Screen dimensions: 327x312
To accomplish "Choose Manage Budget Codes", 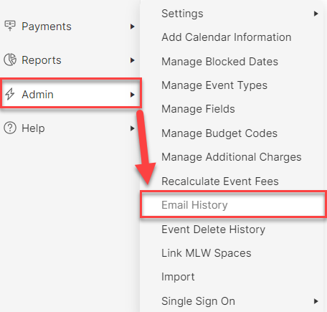I will point(219,133).
